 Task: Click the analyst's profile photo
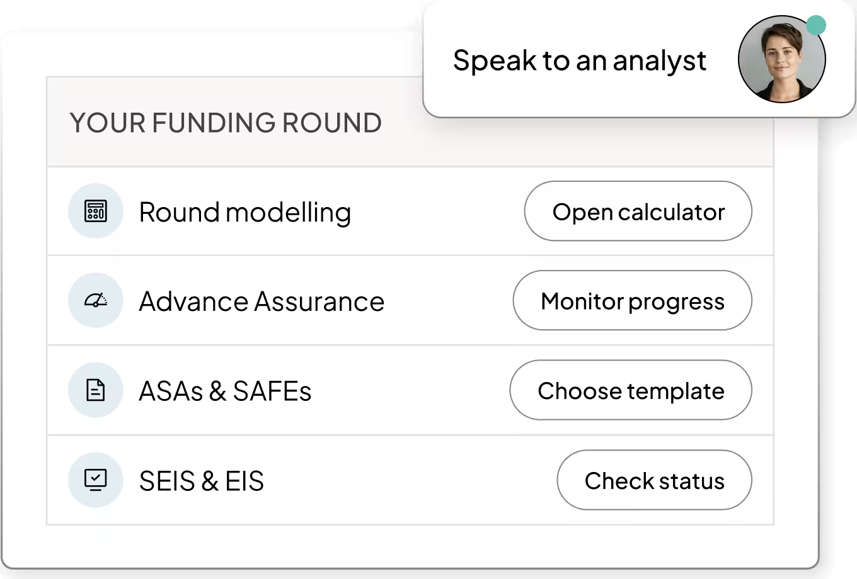[781, 59]
